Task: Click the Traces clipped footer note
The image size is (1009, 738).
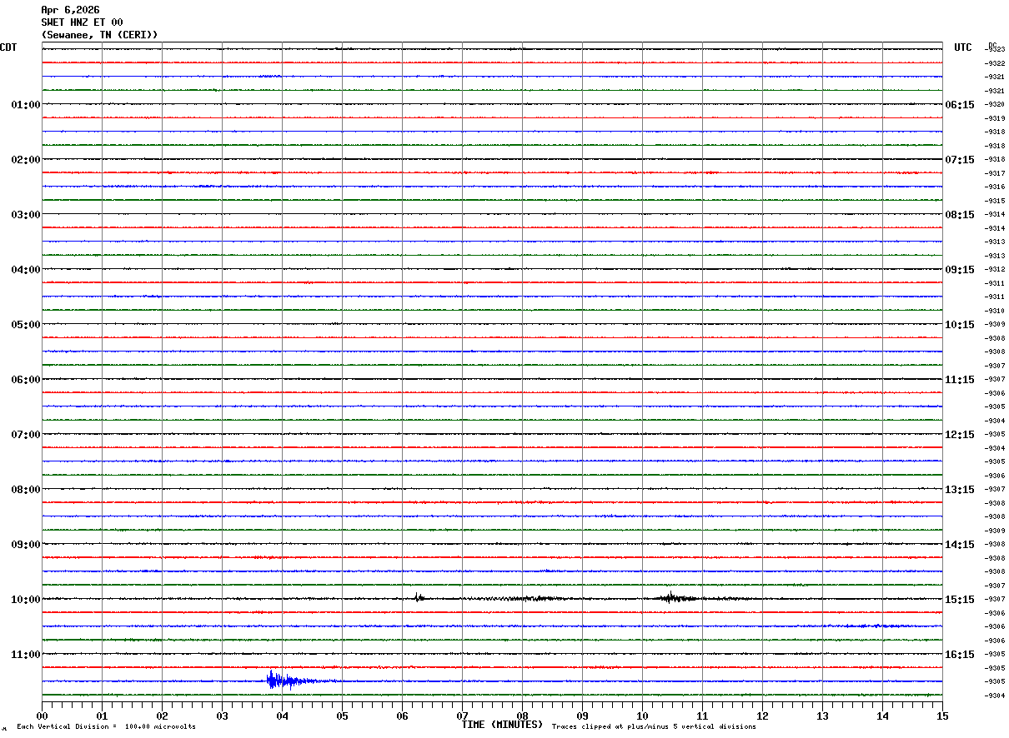Action: (654, 727)
